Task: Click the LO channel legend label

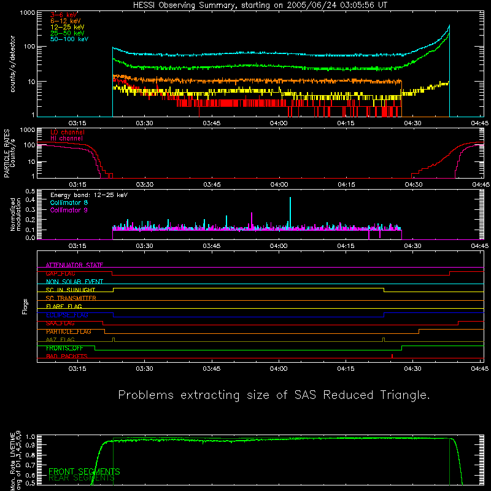Action: [68, 132]
